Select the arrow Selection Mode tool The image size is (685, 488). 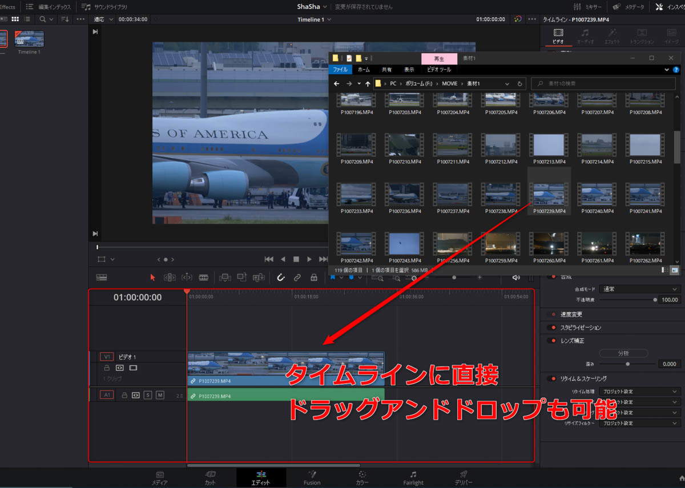click(152, 277)
